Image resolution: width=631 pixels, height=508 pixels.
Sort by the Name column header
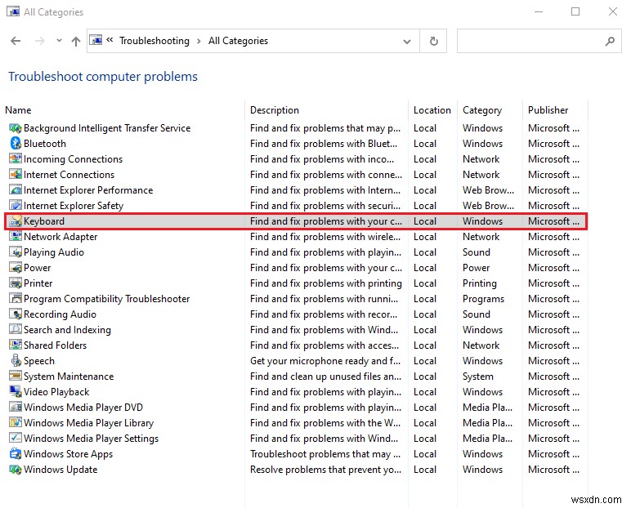19,110
